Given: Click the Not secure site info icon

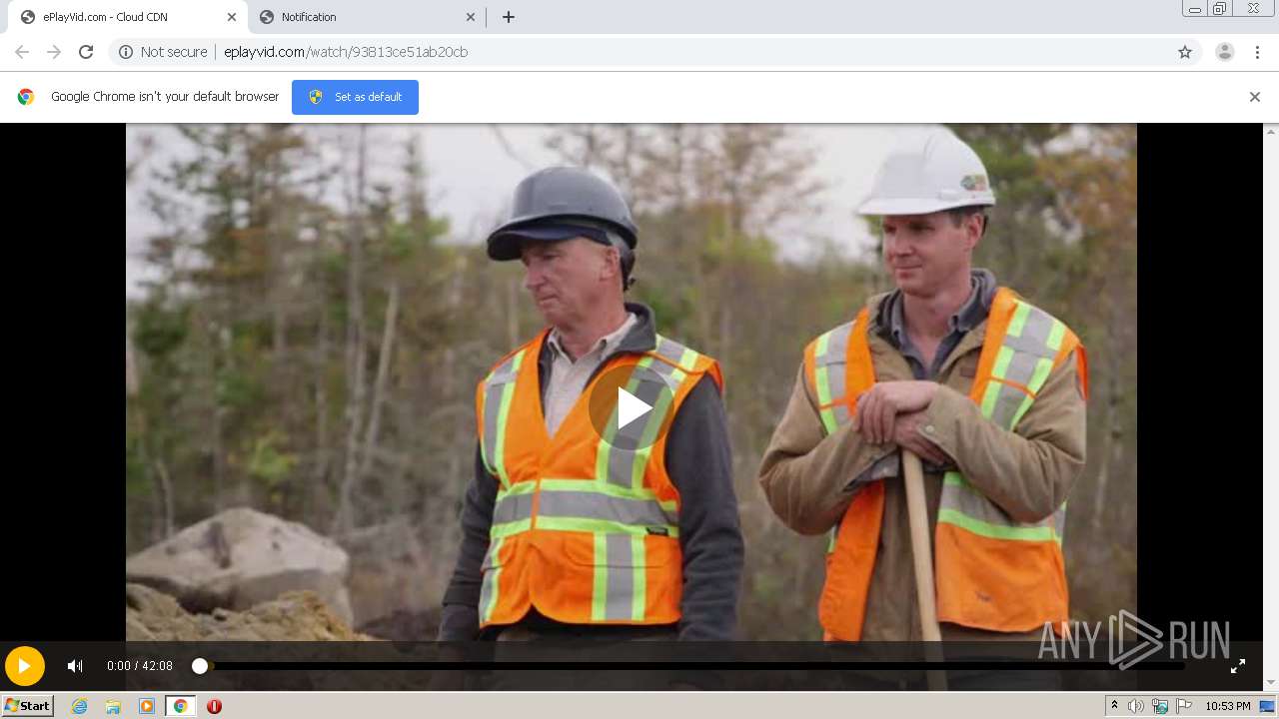Looking at the screenshot, I should [126, 52].
